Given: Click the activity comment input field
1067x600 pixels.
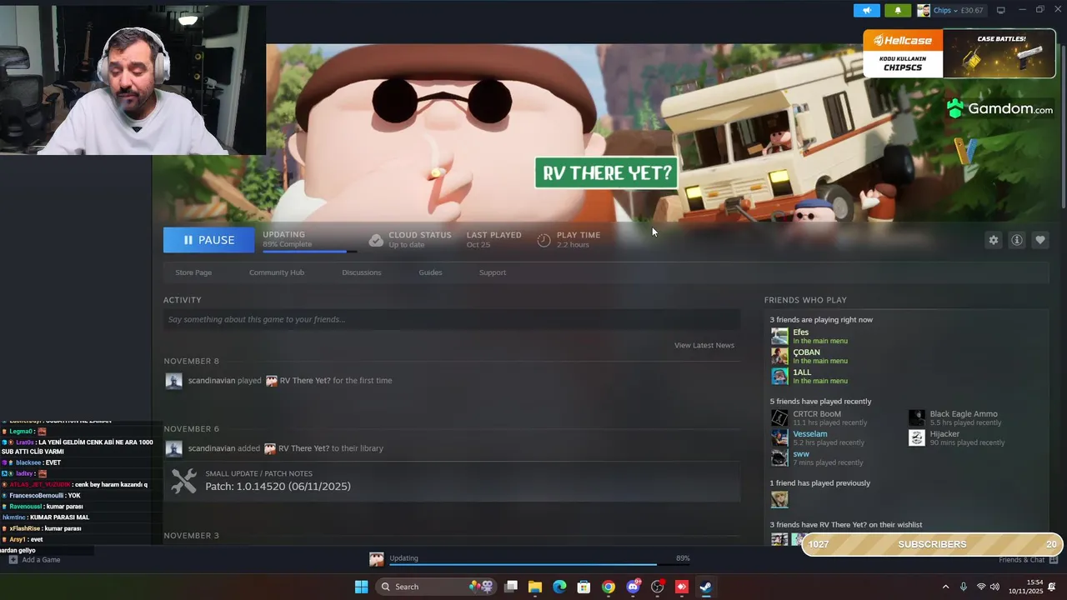Looking at the screenshot, I should pyautogui.click(x=451, y=319).
